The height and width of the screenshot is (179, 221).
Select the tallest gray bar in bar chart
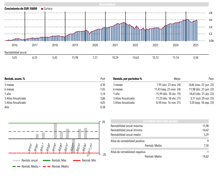[x=55, y=131]
